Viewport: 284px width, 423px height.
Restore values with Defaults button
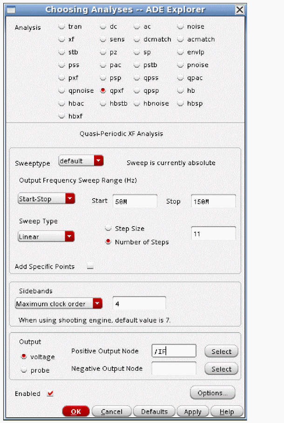(154, 411)
